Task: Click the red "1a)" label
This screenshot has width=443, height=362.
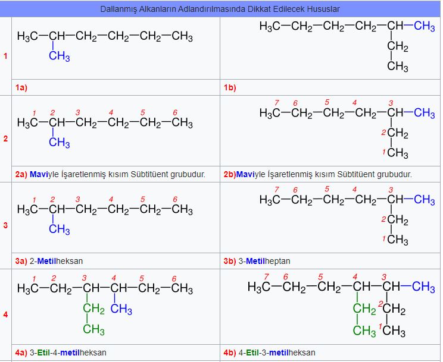Action: [x=21, y=88]
